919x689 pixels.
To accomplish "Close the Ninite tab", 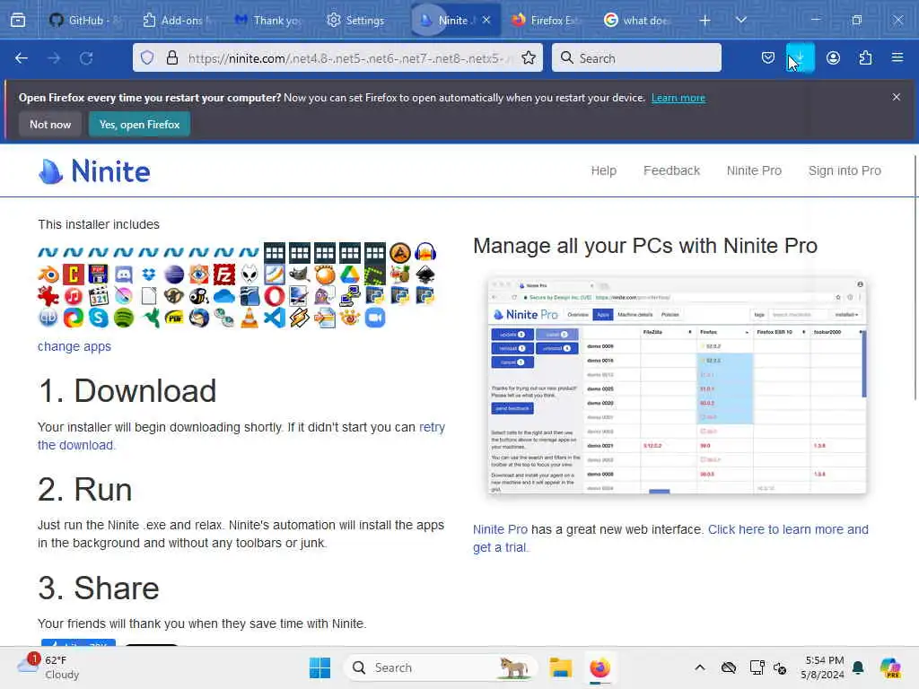I will pyautogui.click(x=486, y=20).
